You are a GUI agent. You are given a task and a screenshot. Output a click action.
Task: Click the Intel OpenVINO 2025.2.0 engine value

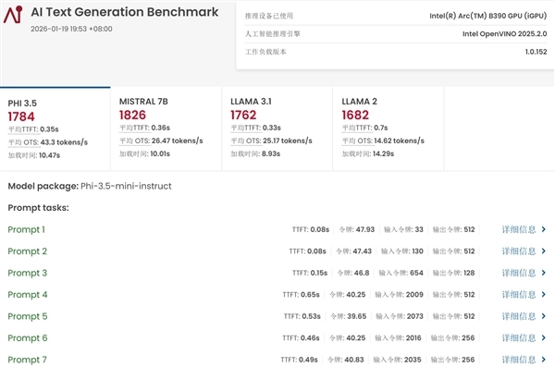click(502, 34)
